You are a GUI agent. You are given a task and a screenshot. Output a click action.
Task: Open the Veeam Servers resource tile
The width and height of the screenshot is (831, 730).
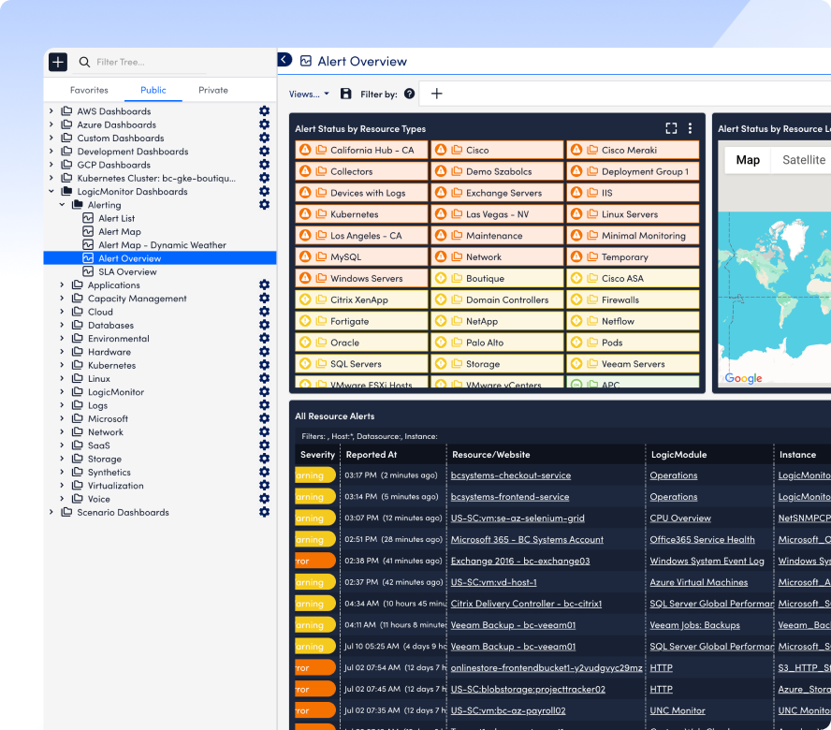coord(633,364)
